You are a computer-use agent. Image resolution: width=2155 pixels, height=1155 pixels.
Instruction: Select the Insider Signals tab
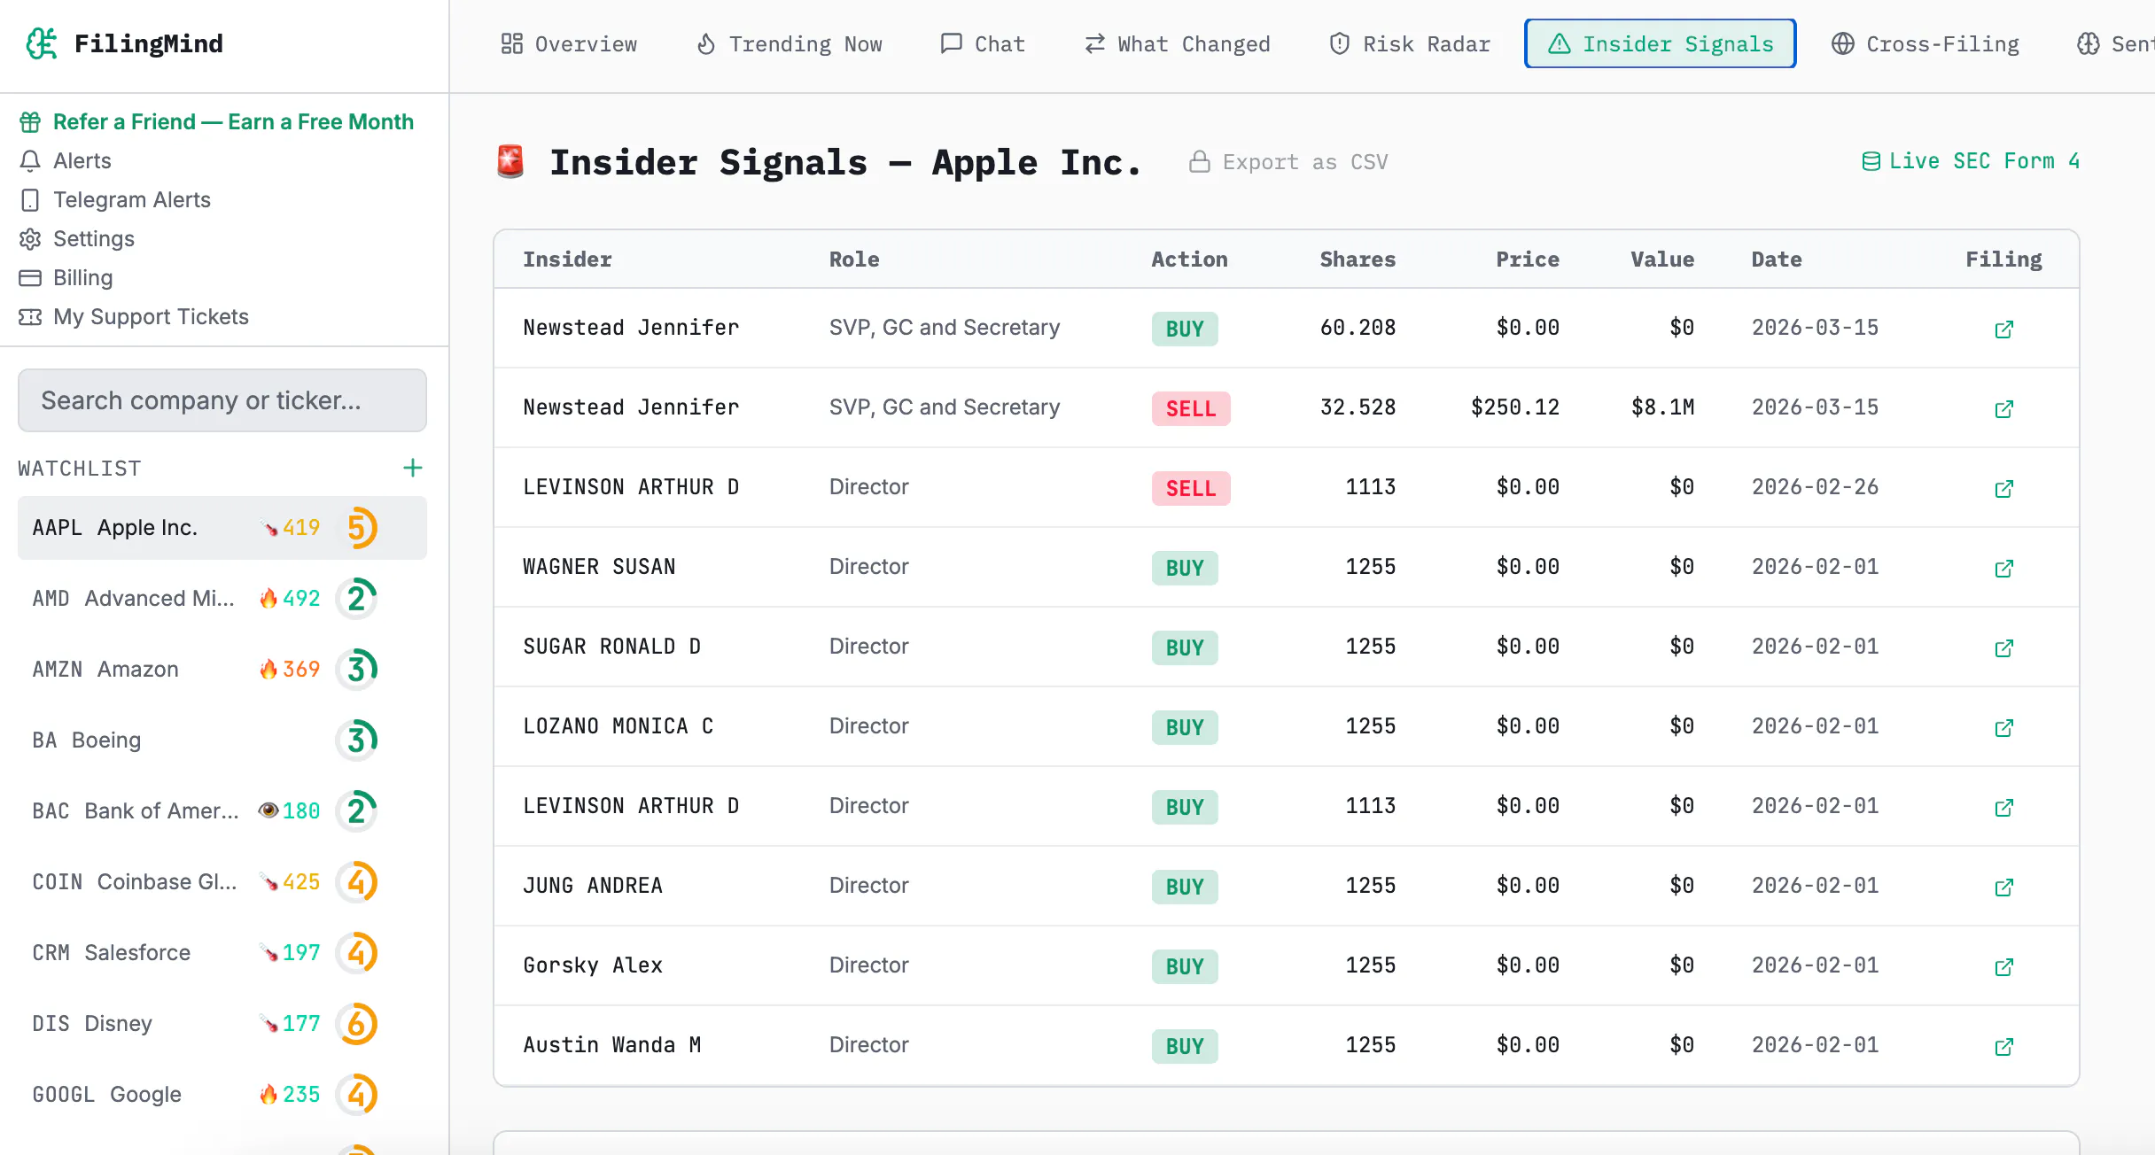coord(1661,43)
